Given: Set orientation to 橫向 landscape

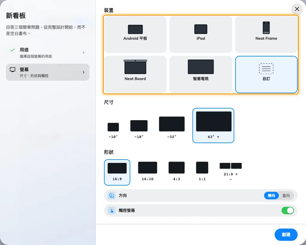Looking at the screenshot, I should pos(271,195).
